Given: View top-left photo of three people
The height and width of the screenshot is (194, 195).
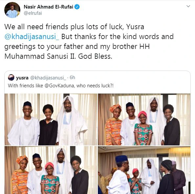Looking at the screenshot, I should [x=51, y=119].
